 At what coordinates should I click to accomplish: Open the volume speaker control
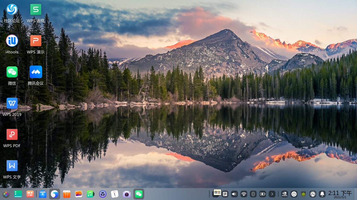point(234,194)
